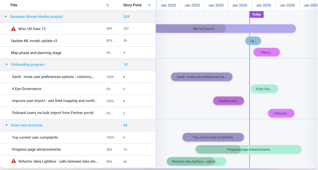Click the warning icon beside Misc UX fixes 12
Screen dimensions: 318x170
[x=13, y=29]
